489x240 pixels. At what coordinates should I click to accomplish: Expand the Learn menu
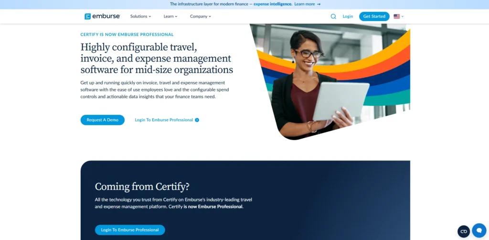(x=170, y=17)
